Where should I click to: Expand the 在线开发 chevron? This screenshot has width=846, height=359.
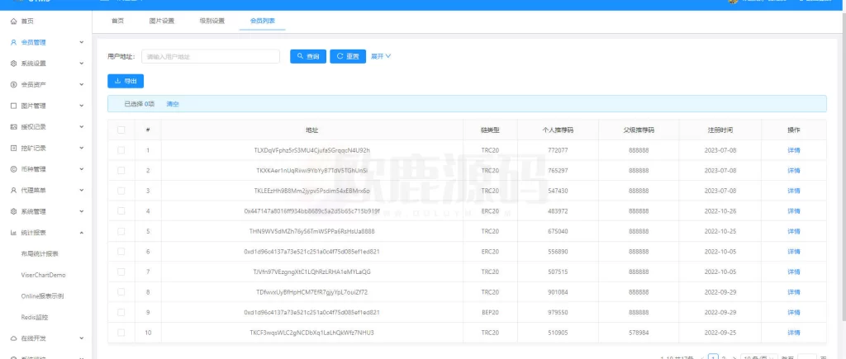click(82, 338)
